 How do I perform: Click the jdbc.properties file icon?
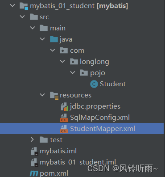pos(65,106)
